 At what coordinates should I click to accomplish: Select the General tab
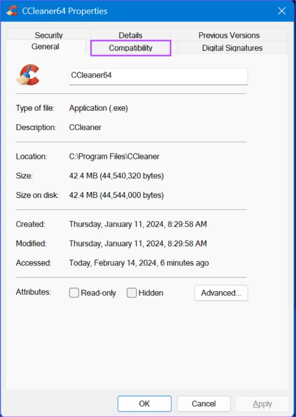tap(45, 46)
